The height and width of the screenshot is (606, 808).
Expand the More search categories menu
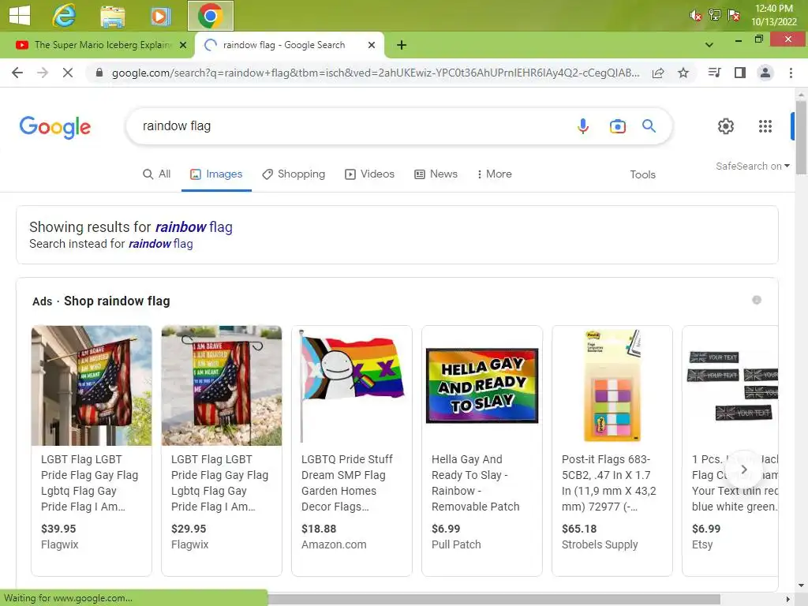(494, 174)
